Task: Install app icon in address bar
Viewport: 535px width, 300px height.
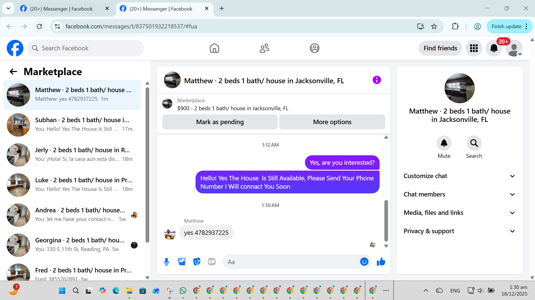Action: (x=420, y=26)
